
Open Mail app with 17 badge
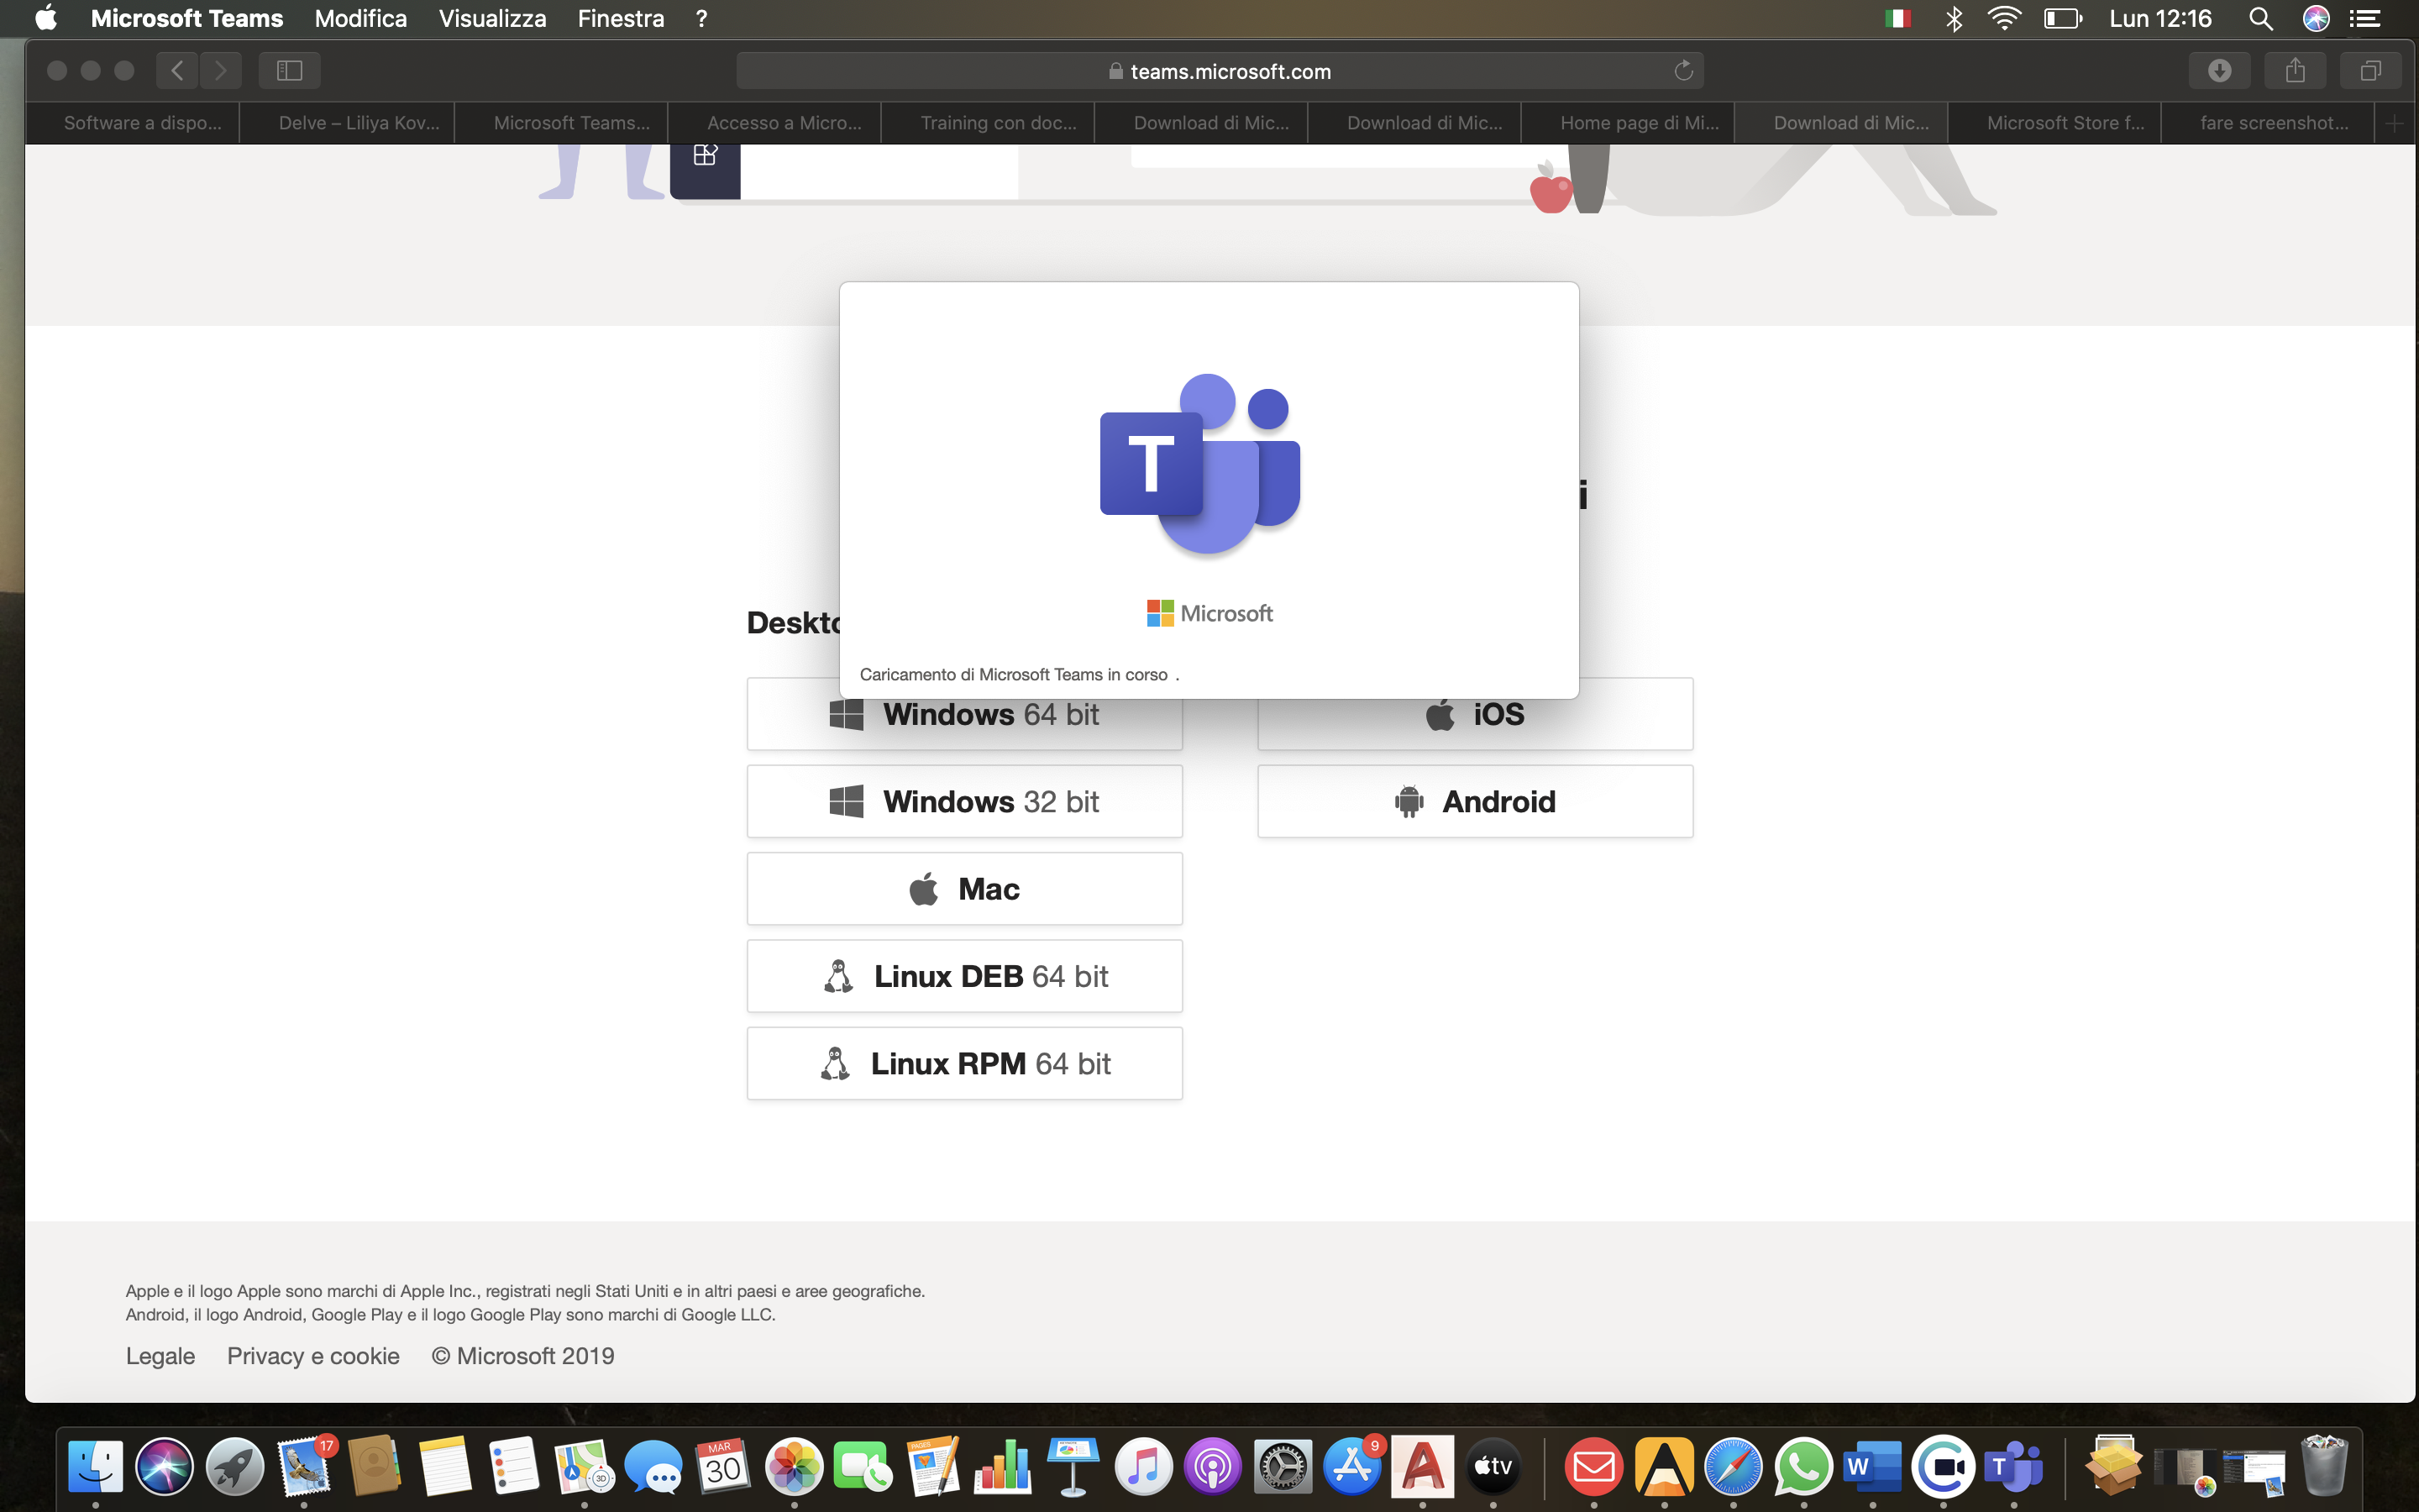pyautogui.click(x=305, y=1467)
